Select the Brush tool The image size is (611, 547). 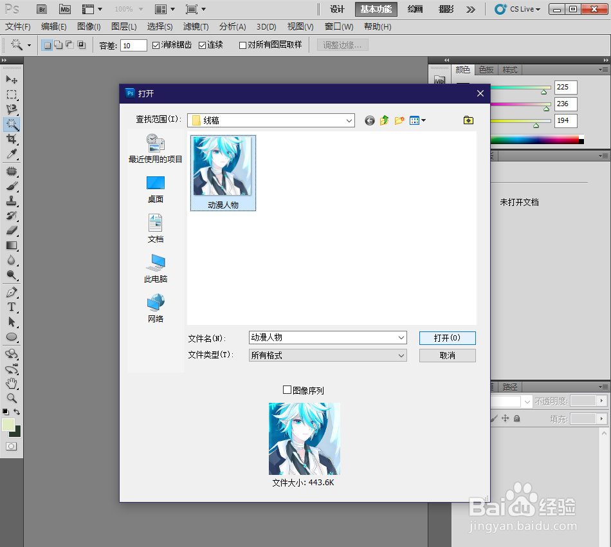(x=12, y=186)
